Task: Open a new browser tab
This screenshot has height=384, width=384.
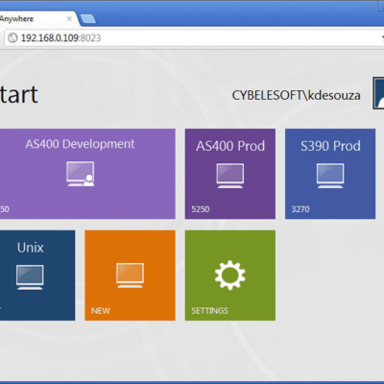Action: pyautogui.click(x=88, y=19)
